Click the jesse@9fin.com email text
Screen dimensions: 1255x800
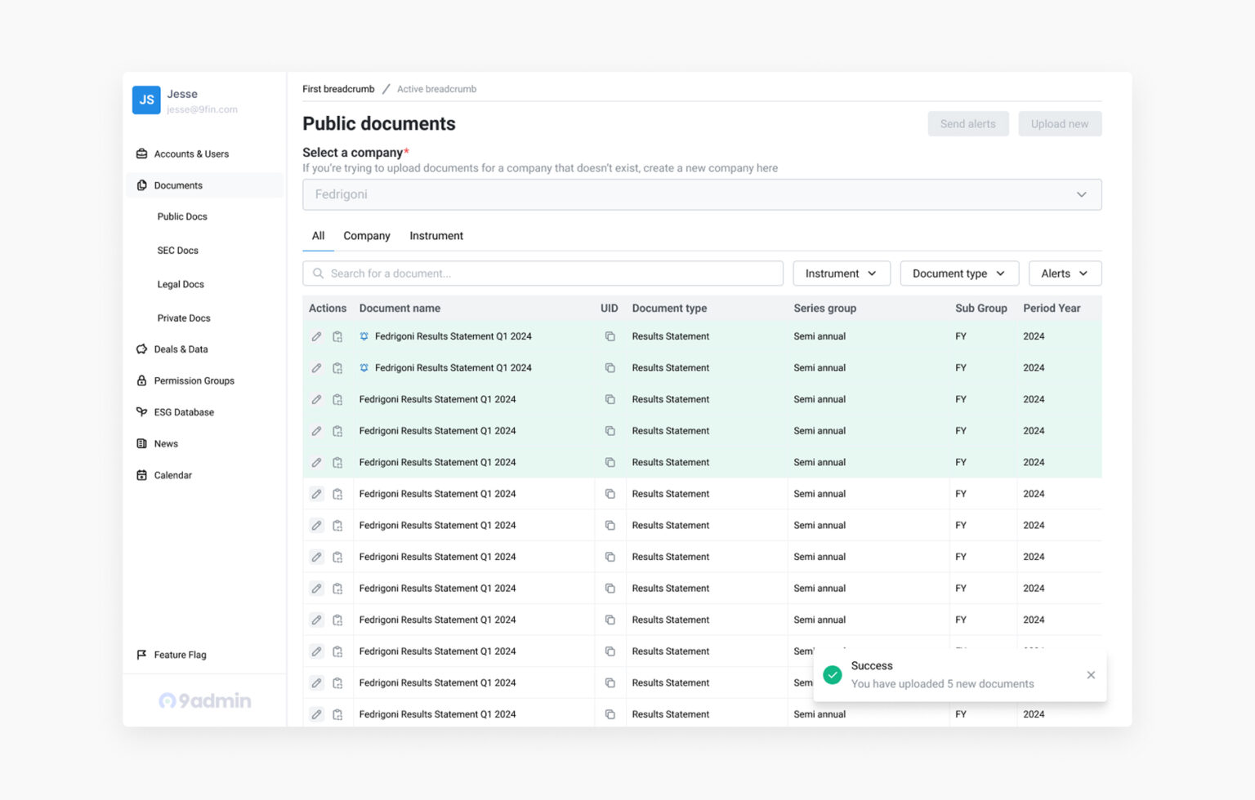point(203,109)
